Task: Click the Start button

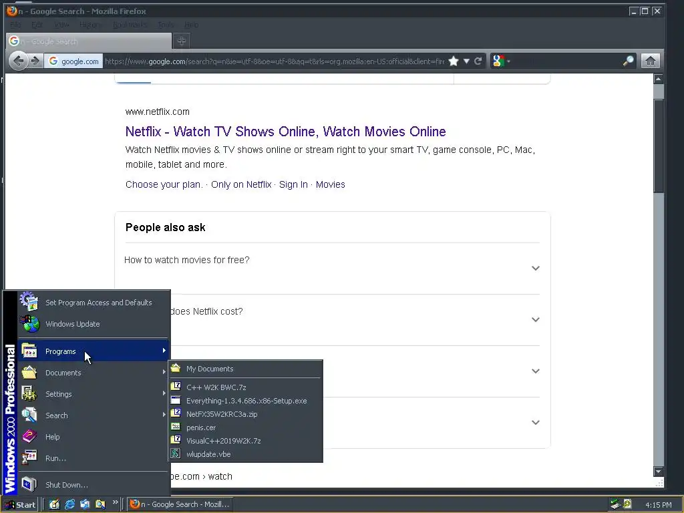Action: tap(20, 504)
